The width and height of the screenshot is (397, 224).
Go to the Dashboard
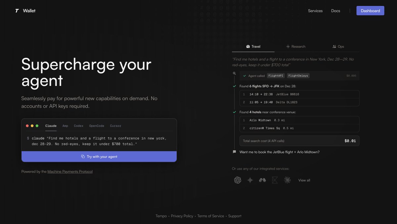pyautogui.click(x=370, y=11)
